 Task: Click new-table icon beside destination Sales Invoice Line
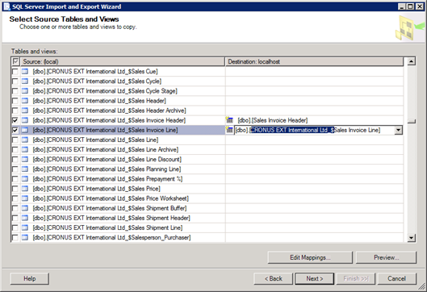pyautogui.click(x=229, y=130)
